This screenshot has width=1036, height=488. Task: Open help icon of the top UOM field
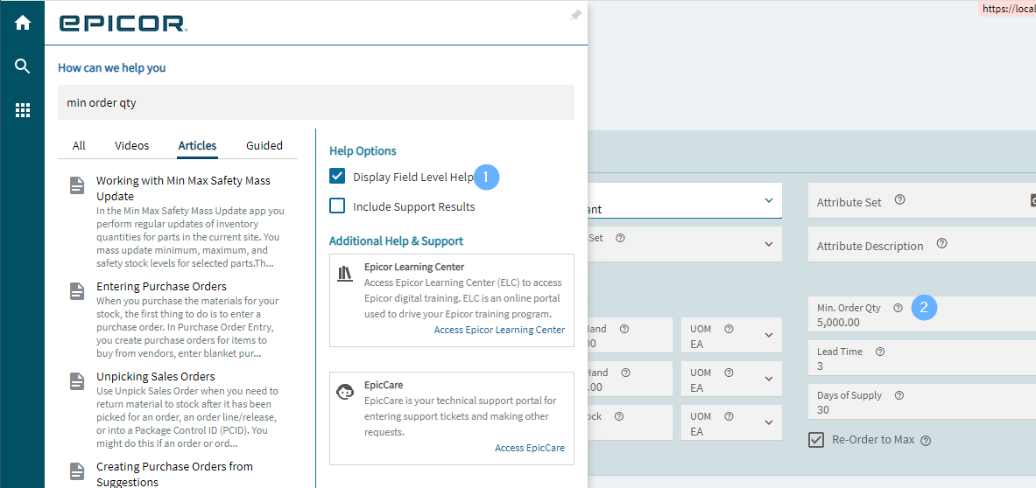[729, 329]
